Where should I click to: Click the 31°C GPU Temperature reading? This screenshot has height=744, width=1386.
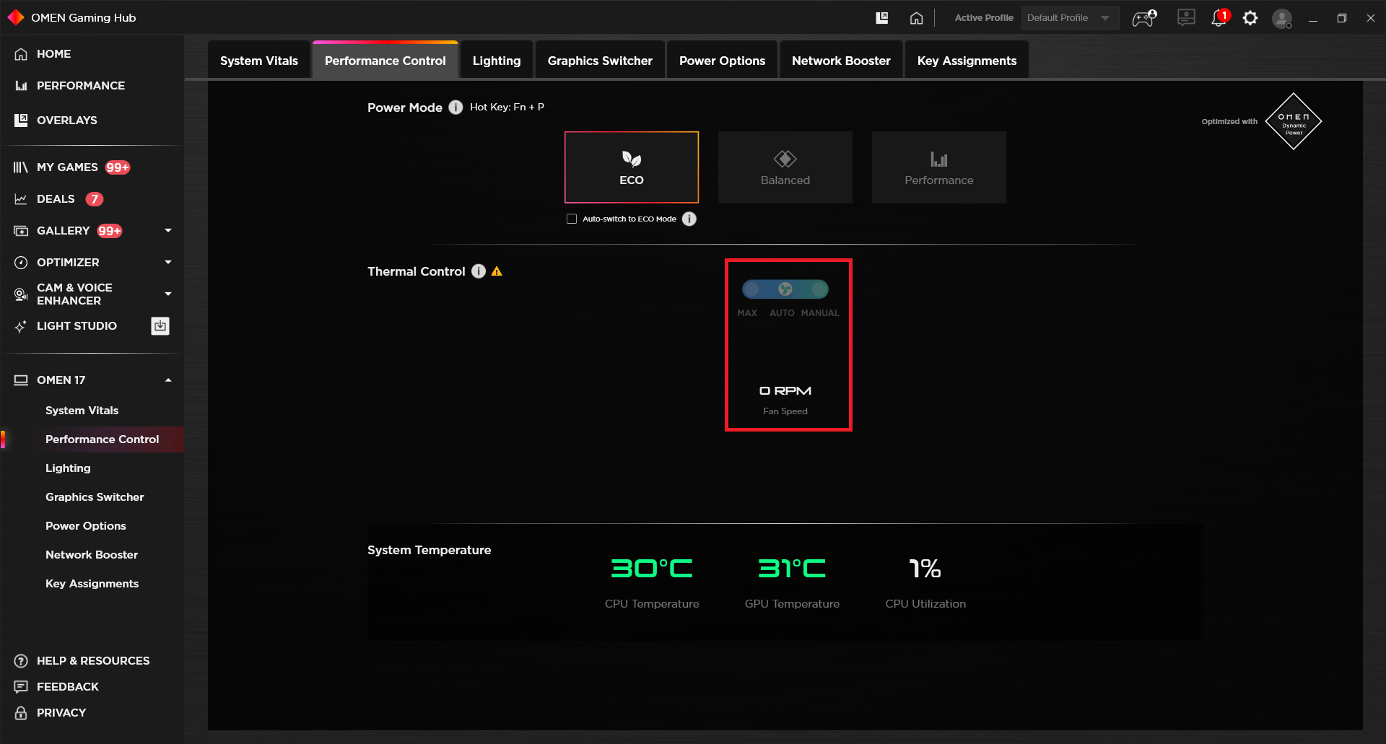792,569
